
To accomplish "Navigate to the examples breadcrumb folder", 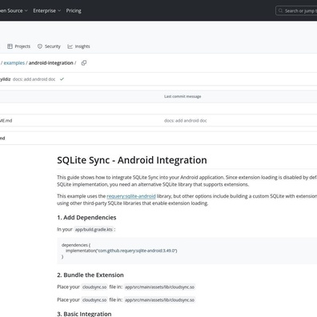I will click(14, 63).
